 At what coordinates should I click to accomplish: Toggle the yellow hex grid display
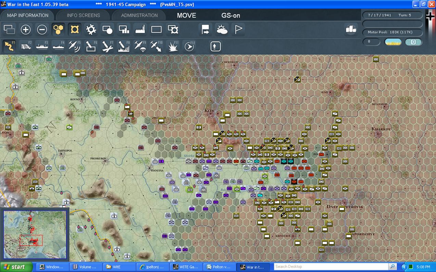[59, 29]
